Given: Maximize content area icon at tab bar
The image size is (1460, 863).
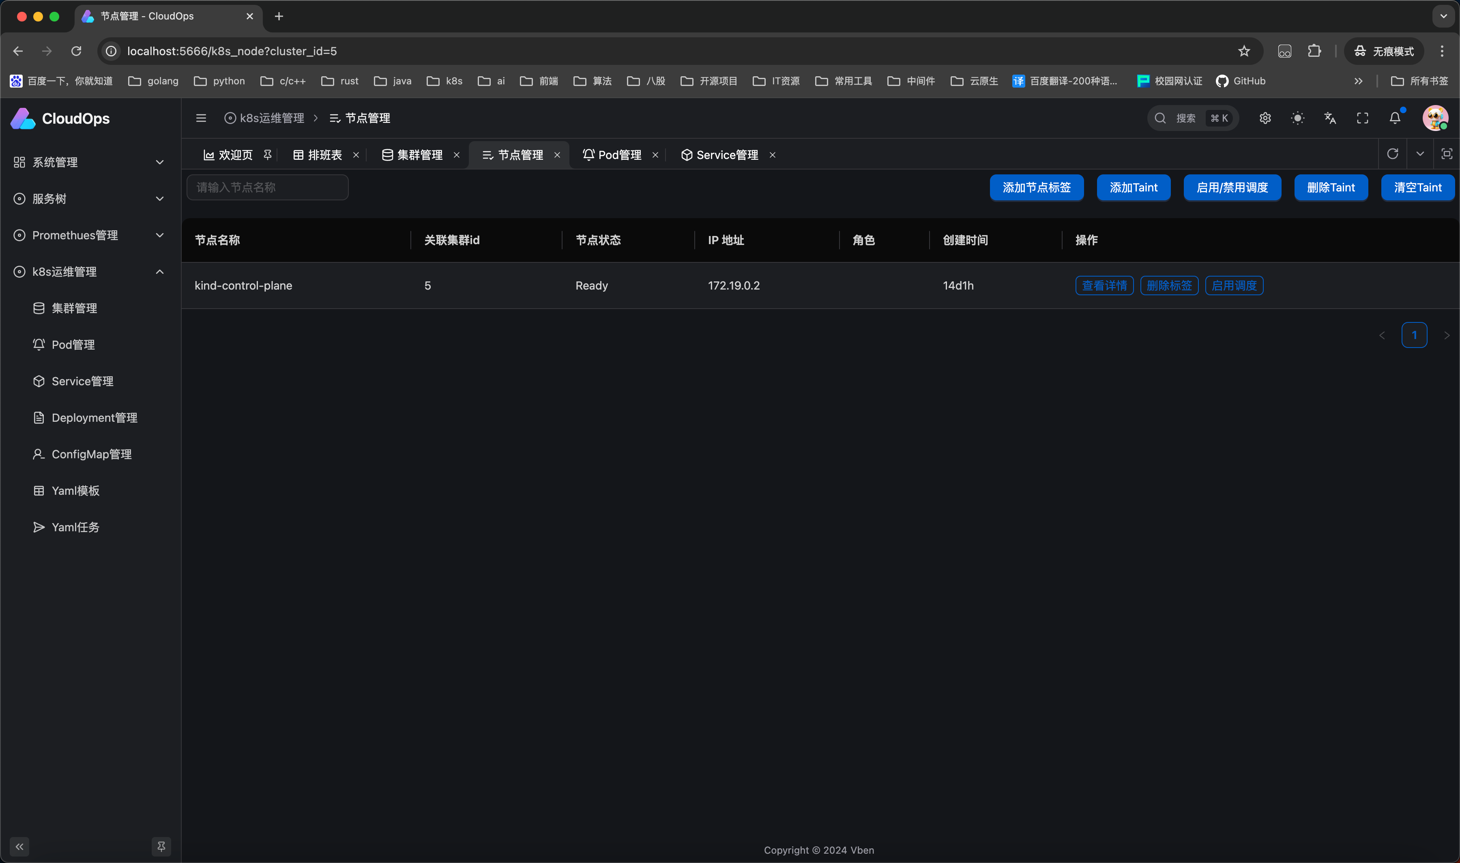Looking at the screenshot, I should coord(1447,154).
